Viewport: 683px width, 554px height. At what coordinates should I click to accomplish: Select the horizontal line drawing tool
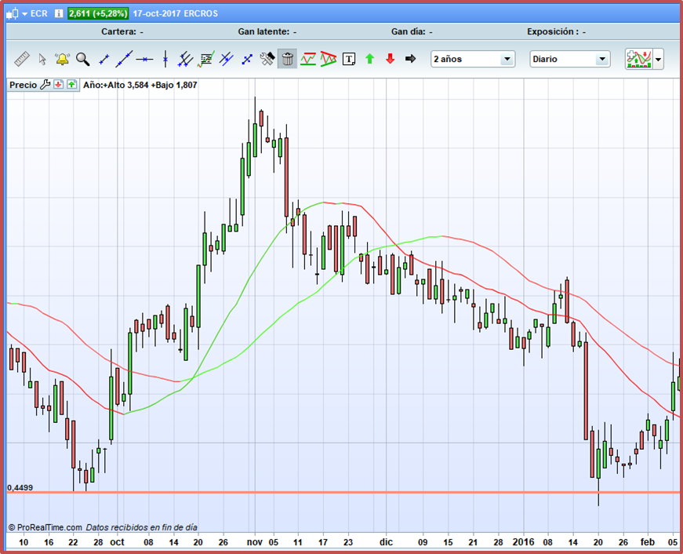click(x=144, y=59)
